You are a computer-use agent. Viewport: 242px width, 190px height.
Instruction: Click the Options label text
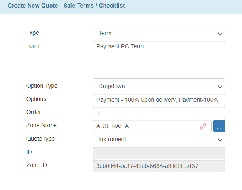(x=36, y=99)
